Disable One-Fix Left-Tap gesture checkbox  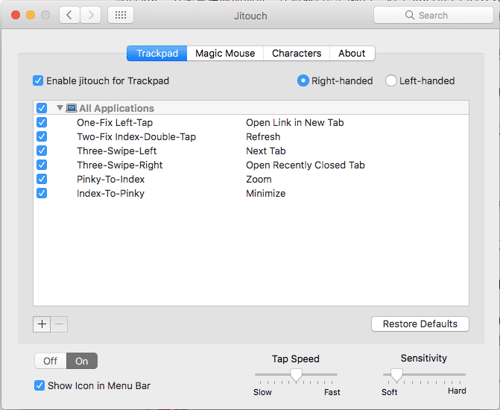[42, 122]
